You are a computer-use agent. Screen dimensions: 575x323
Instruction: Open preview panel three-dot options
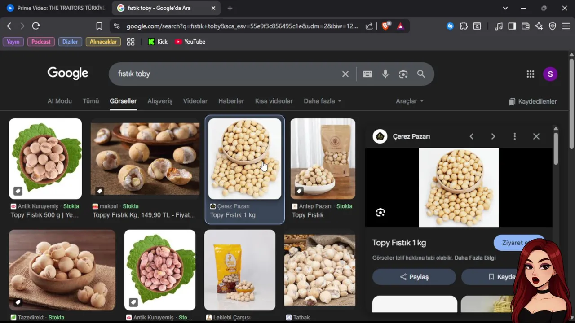click(515, 136)
